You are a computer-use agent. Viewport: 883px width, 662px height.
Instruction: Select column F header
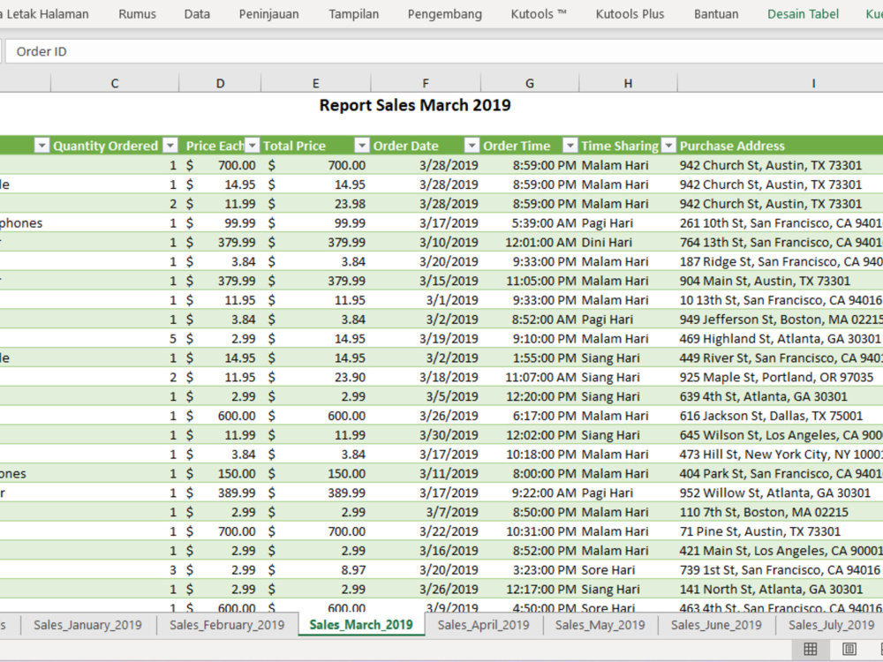click(x=426, y=83)
